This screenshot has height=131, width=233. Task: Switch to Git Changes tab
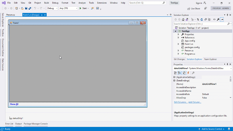pos(179,59)
